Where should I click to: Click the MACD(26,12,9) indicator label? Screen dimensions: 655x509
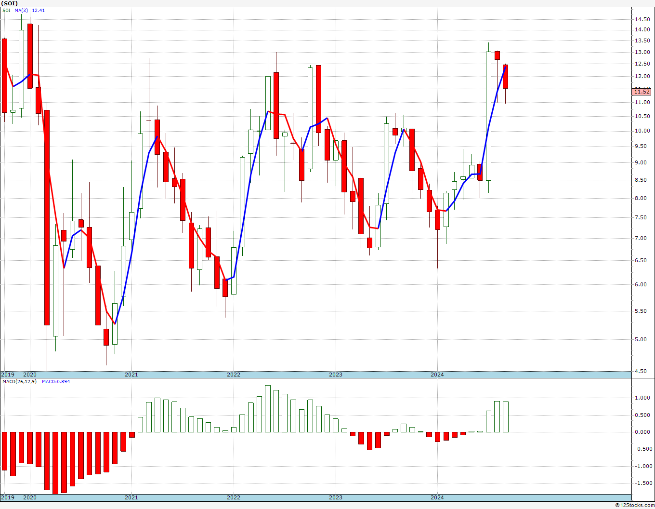(x=20, y=382)
